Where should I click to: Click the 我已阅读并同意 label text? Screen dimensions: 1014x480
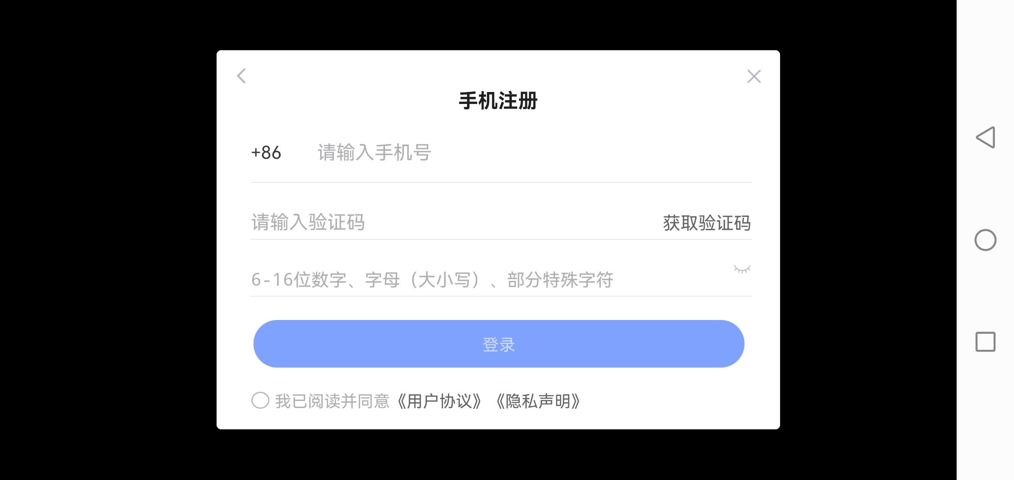[332, 401]
